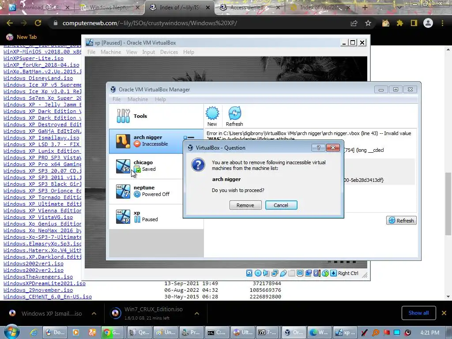
Task: Click the Refresh toolbar icon beside New
Action: pyautogui.click(x=234, y=117)
